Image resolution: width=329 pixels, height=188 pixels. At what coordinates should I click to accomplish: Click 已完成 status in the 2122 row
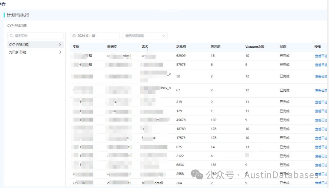[x=285, y=156]
